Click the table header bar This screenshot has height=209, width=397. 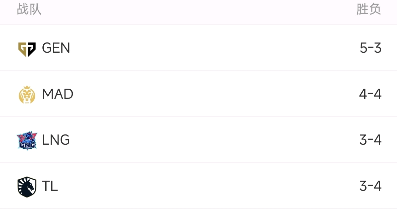(x=198, y=12)
